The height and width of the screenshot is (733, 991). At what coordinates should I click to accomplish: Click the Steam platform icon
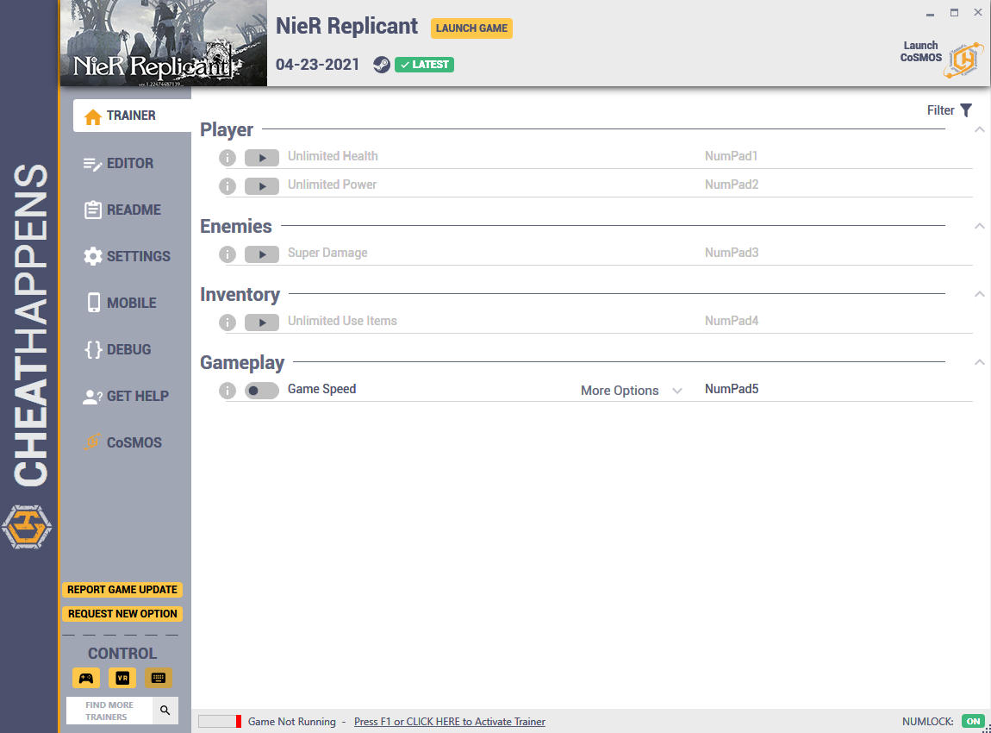click(381, 65)
